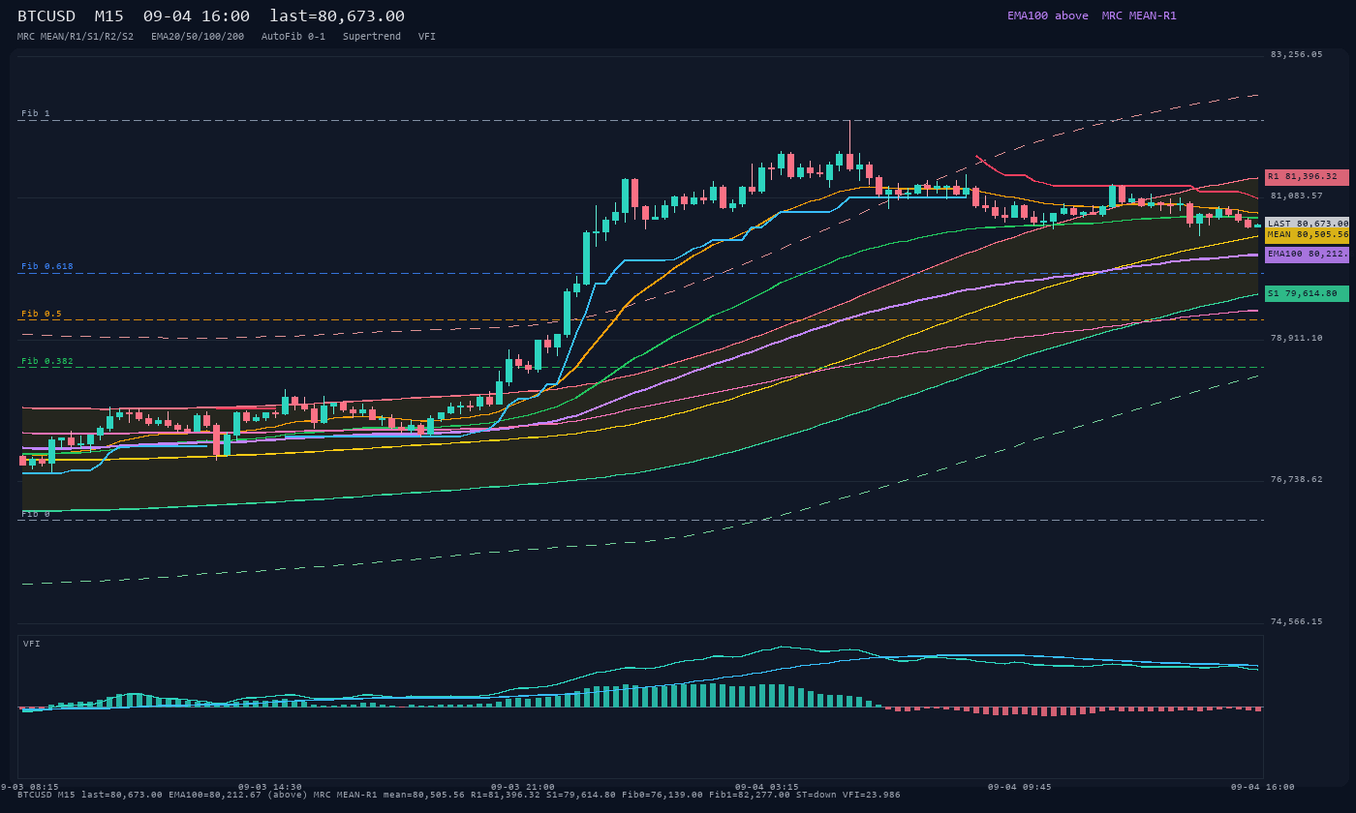
Task: Select the Fib 0 level label
Action: point(36,514)
